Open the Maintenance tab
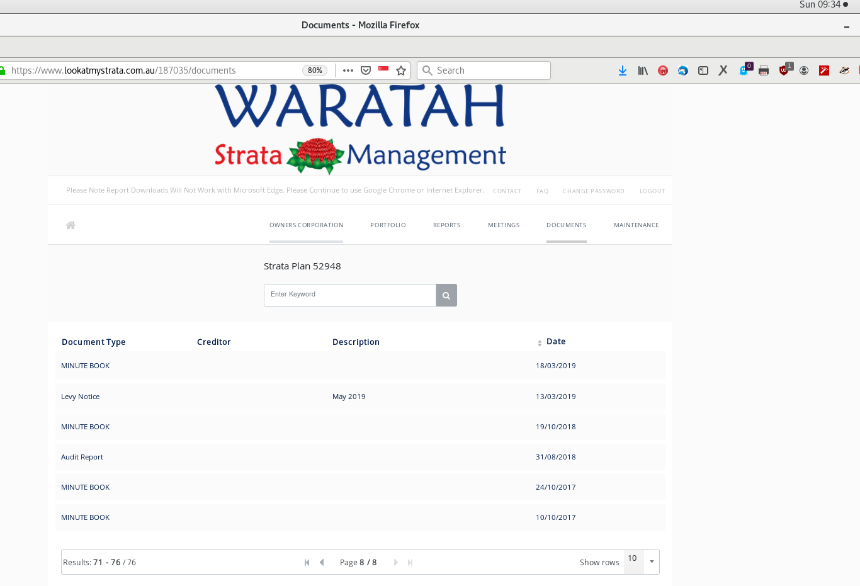This screenshot has width=860, height=586. [637, 225]
